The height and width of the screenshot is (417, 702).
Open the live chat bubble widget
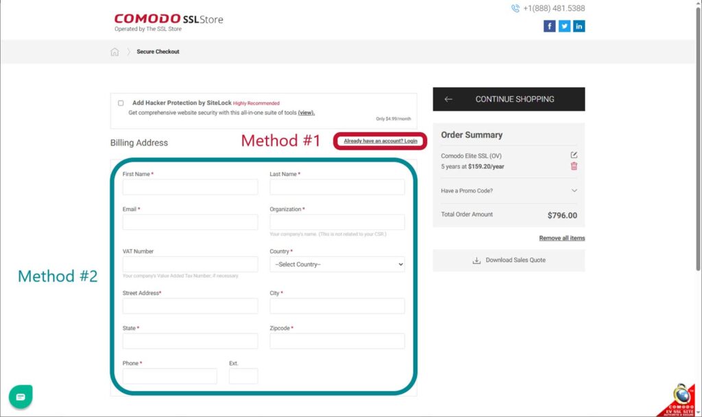(21, 396)
